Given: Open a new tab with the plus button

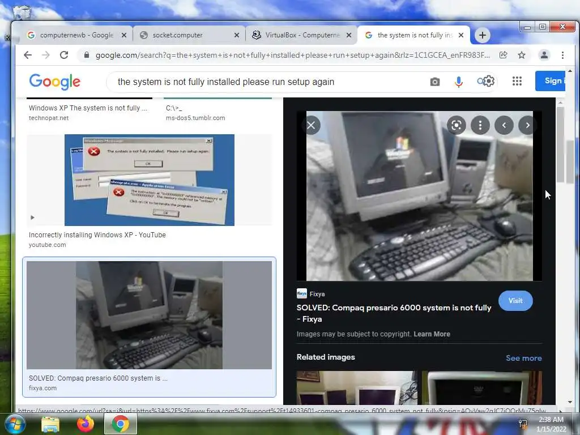Looking at the screenshot, I should click(483, 35).
